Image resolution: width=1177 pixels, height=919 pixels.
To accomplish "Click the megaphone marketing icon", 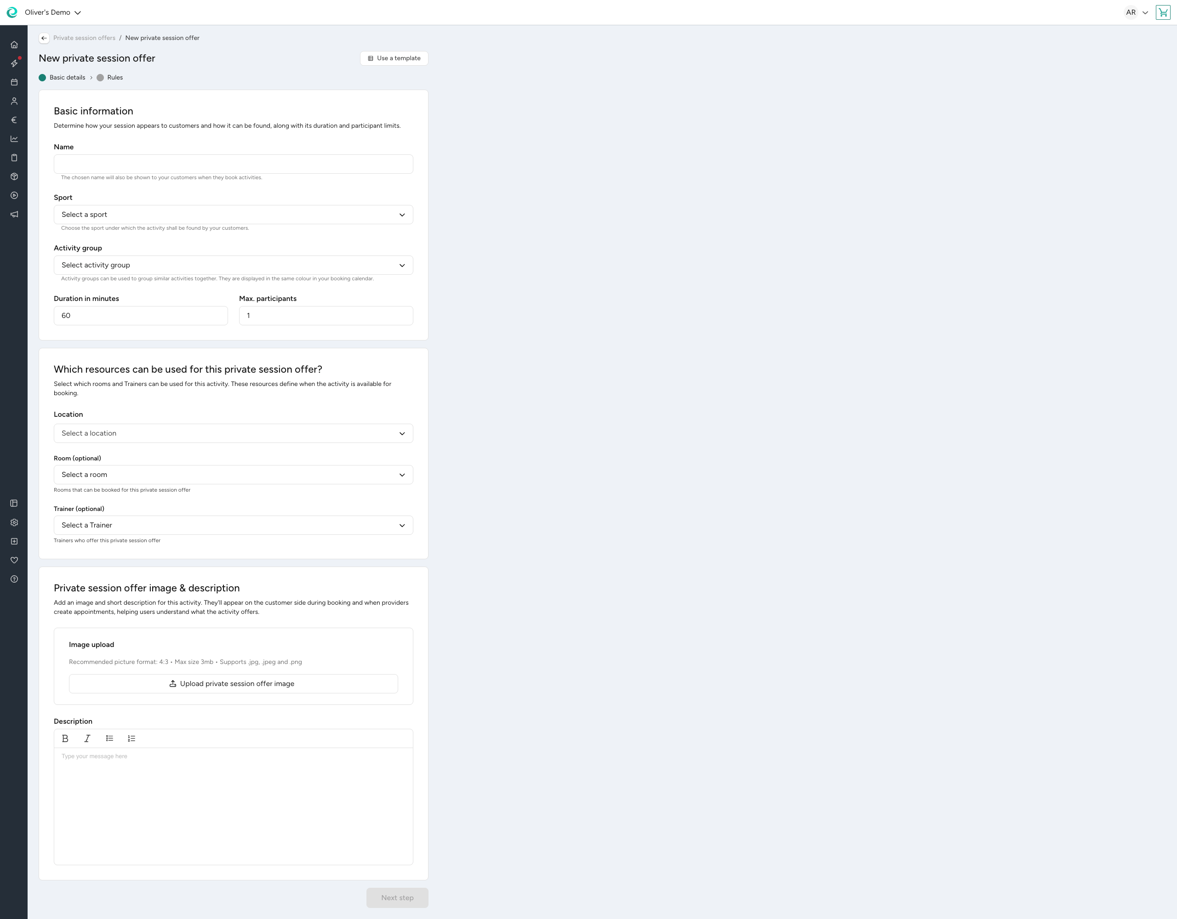I will 14,215.
